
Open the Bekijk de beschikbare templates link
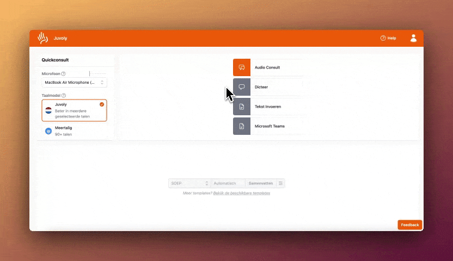pos(241,193)
